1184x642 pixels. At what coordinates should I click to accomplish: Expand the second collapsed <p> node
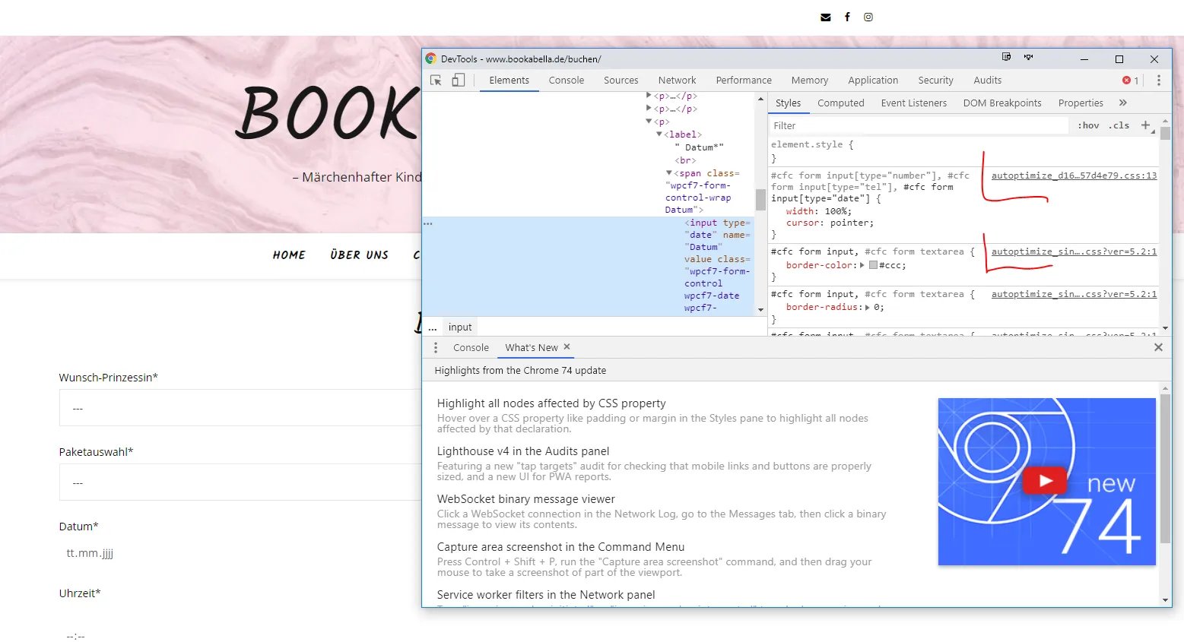649,109
